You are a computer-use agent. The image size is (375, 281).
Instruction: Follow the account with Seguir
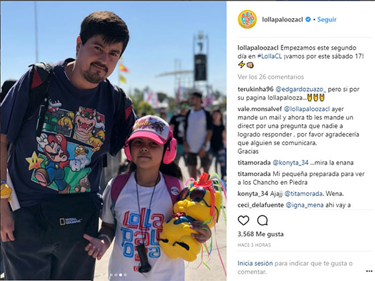(327, 19)
